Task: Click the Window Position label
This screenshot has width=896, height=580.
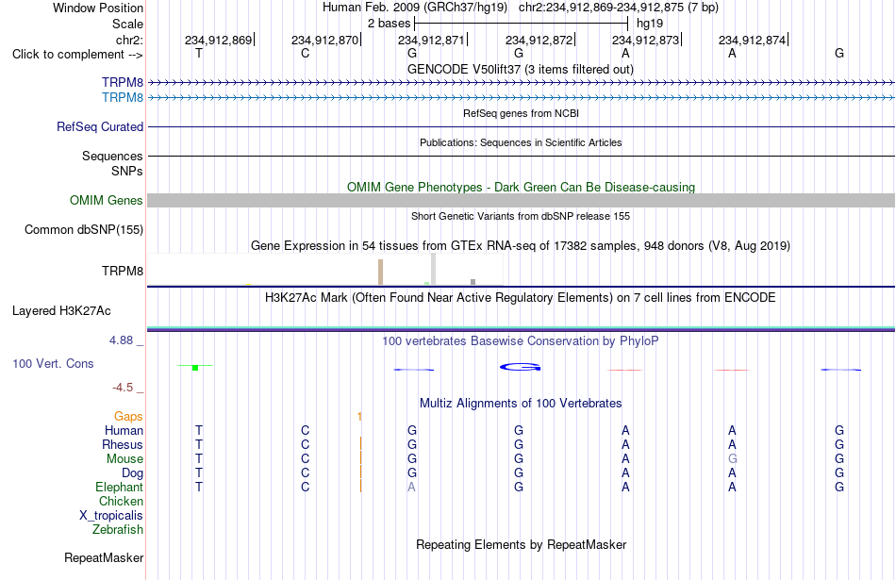Action: [x=98, y=8]
